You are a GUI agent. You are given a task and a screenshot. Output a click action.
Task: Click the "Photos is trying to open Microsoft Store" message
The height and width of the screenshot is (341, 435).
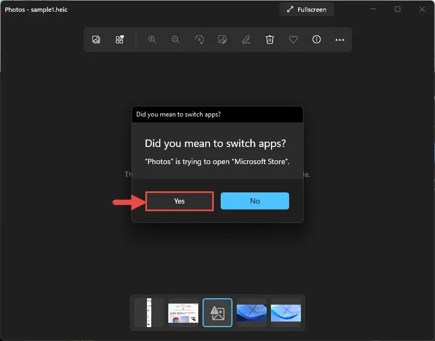coord(217,161)
